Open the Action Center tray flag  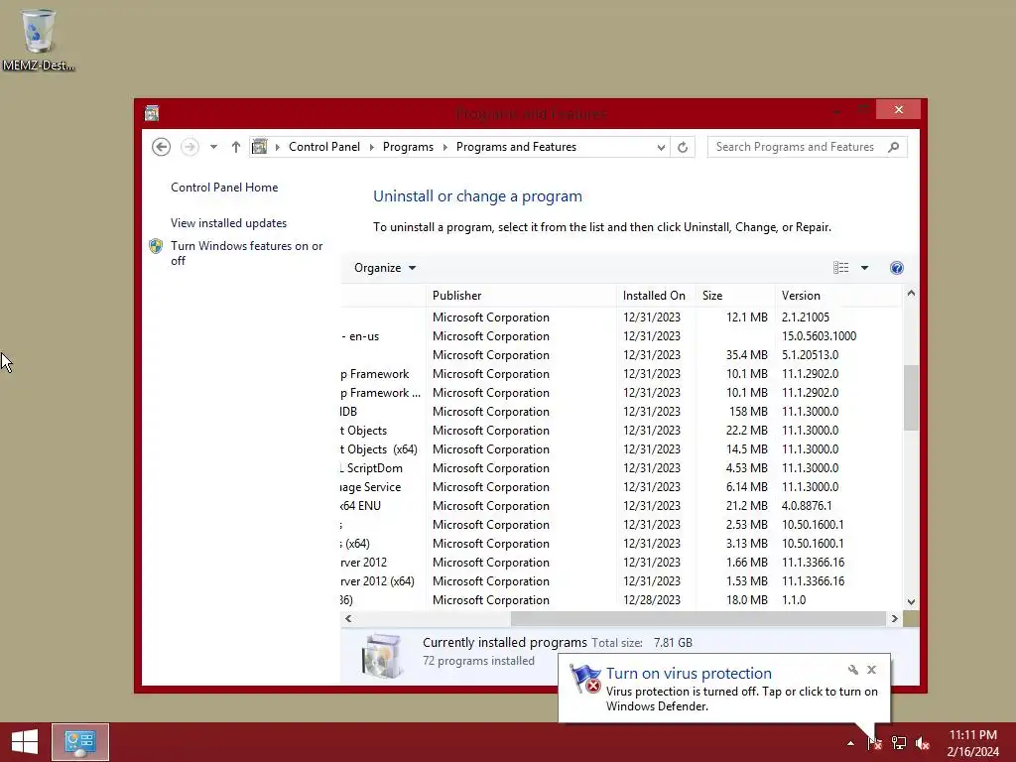click(x=875, y=742)
